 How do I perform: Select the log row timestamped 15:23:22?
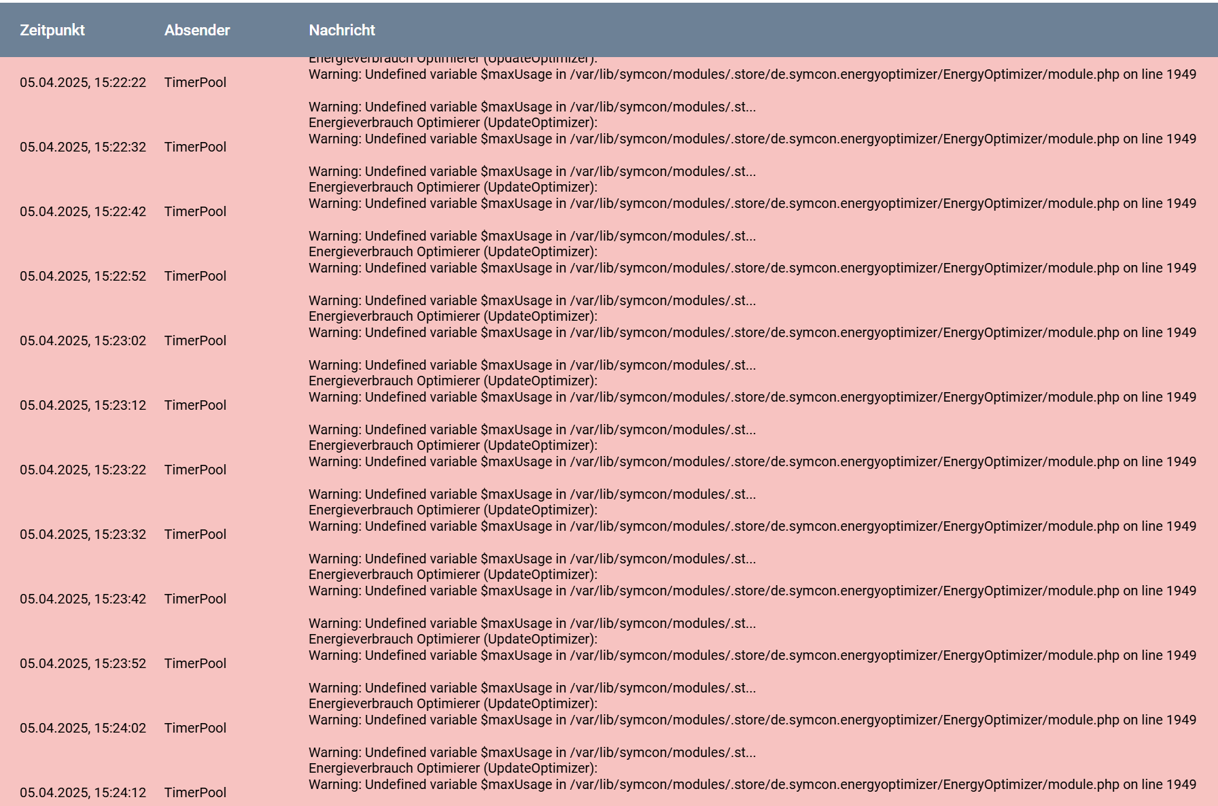(609, 470)
